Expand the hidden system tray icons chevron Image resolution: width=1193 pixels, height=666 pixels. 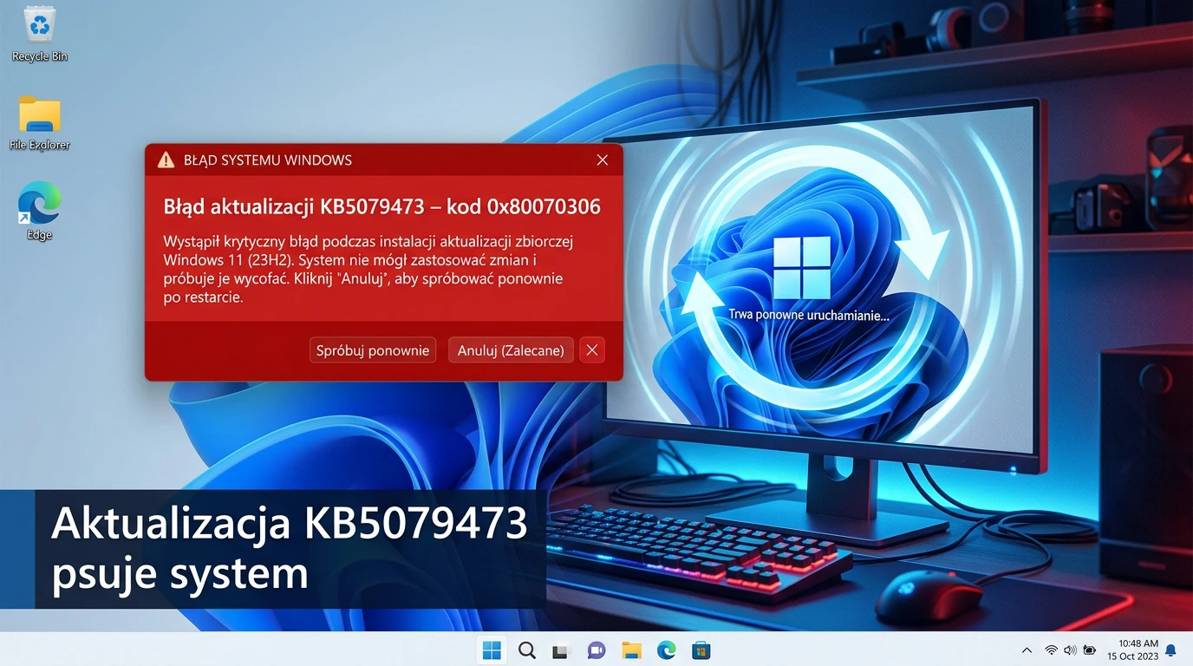(1027, 650)
